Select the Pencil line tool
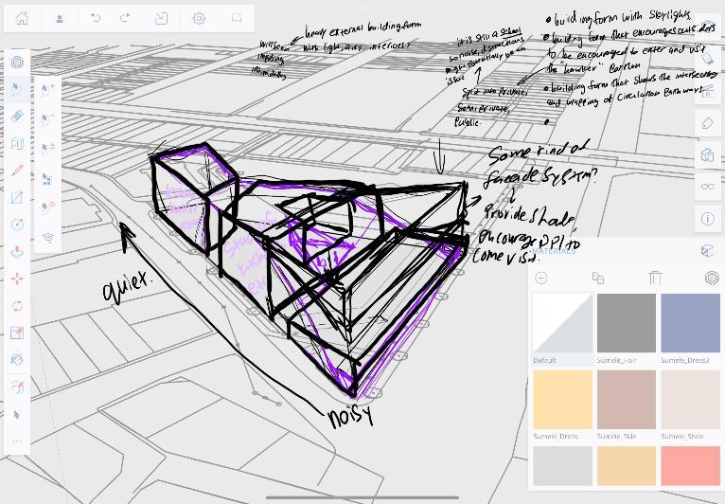Image resolution: width=725 pixels, height=504 pixels. (17, 171)
